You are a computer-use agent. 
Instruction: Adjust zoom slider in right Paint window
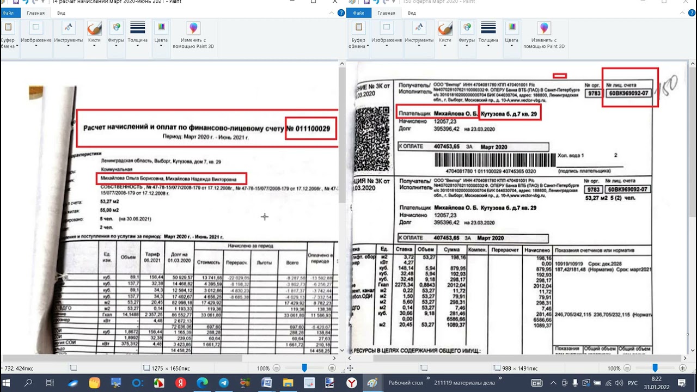pos(655,369)
